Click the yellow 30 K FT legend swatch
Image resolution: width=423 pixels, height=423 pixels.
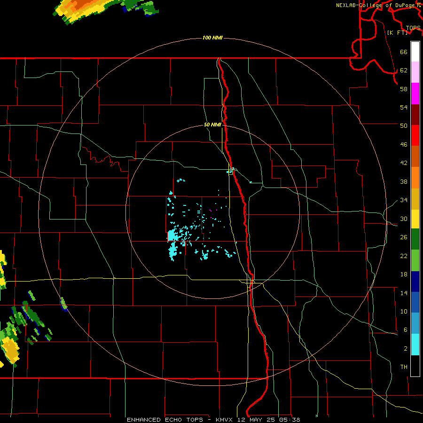[415, 219]
